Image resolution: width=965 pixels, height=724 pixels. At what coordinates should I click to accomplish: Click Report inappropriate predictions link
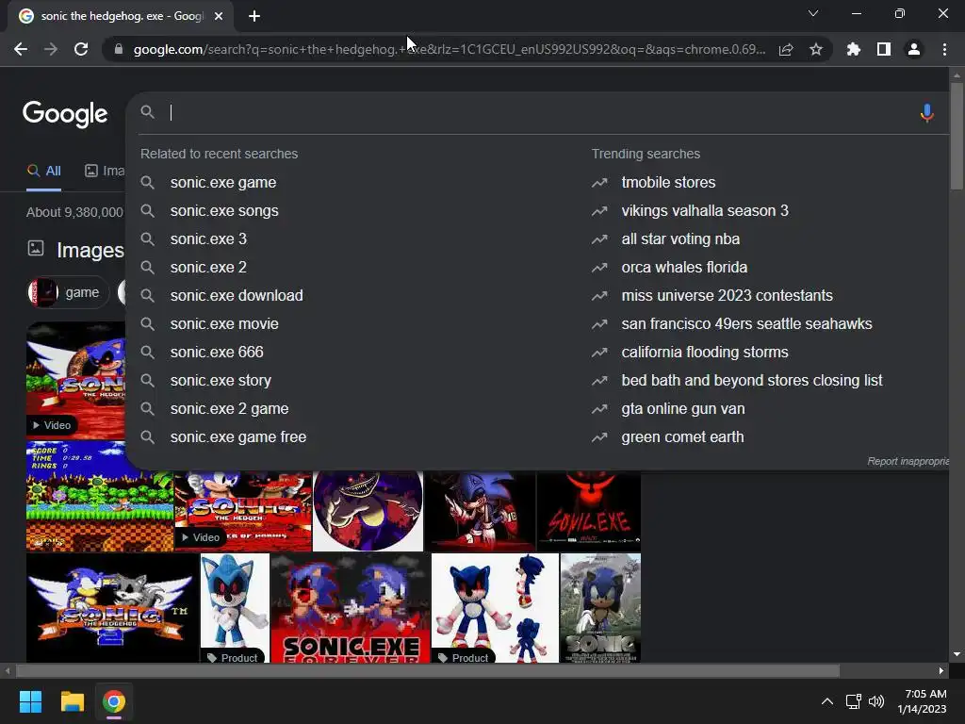[908, 461]
